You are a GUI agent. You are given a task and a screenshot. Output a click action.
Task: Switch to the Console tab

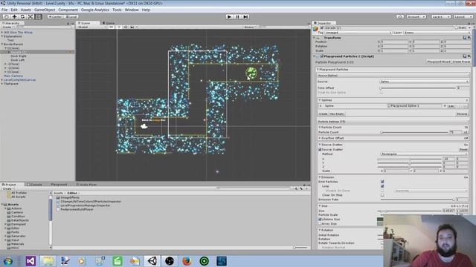tap(34, 185)
